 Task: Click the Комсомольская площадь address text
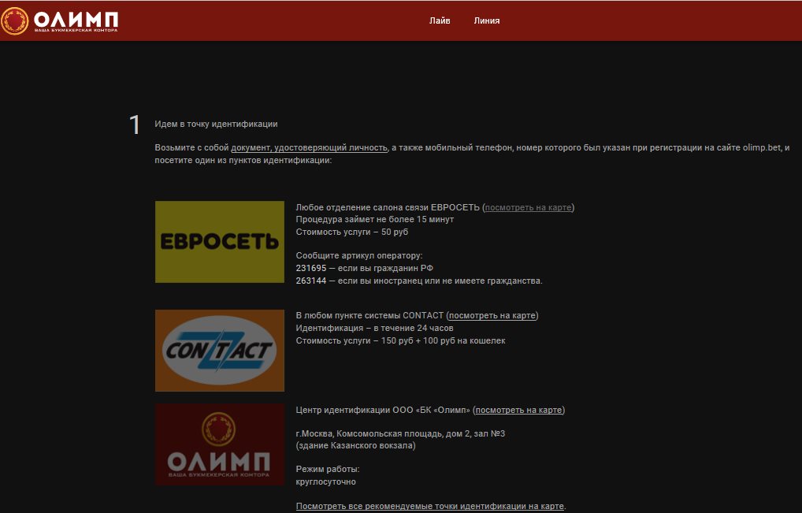400,433
